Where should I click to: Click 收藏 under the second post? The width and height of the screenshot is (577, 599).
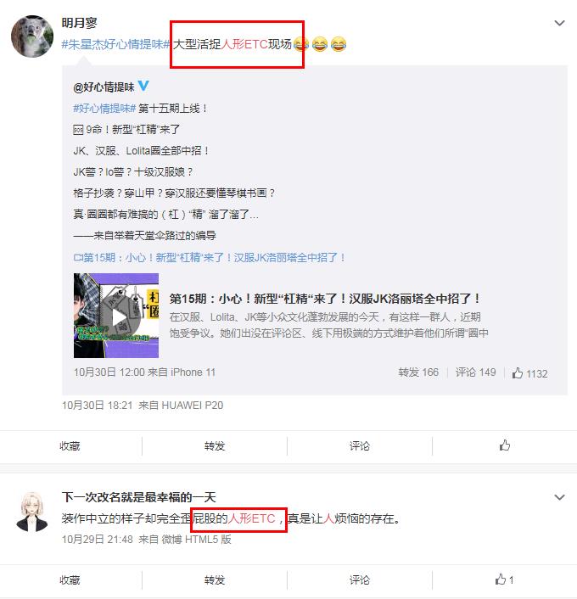pyautogui.click(x=70, y=579)
